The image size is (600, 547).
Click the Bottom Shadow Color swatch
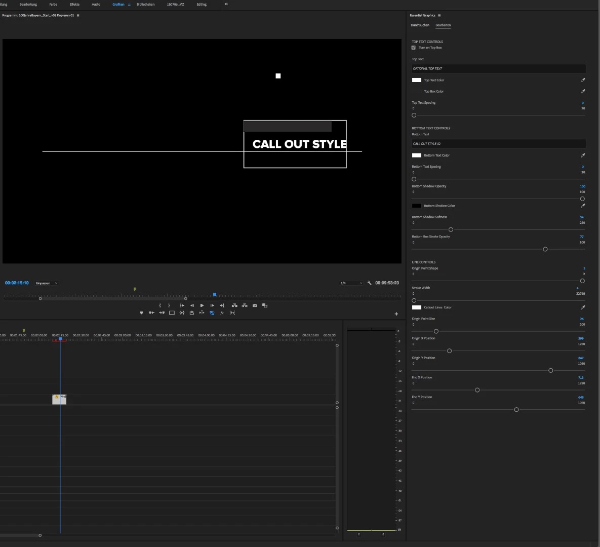pos(416,206)
